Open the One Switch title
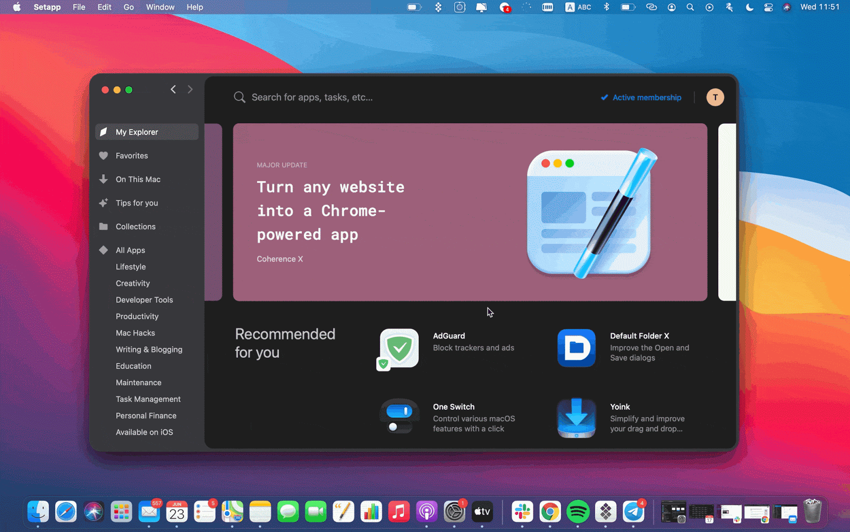 [x=454, y=407]
